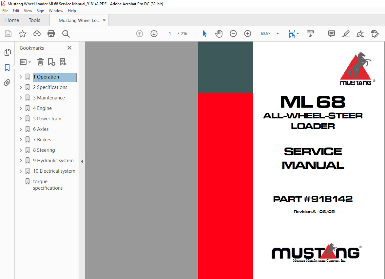Image resolution: width=385 pixels, height=279 pixels.
Task: Switch to the Home tab
Action: [x=12, y=20]
